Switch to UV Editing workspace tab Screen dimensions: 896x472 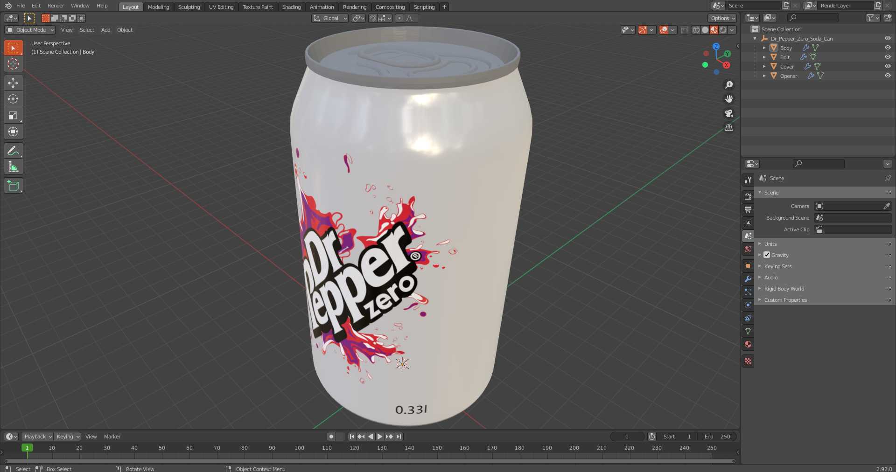pyautogui.click(x=221, y=7)
